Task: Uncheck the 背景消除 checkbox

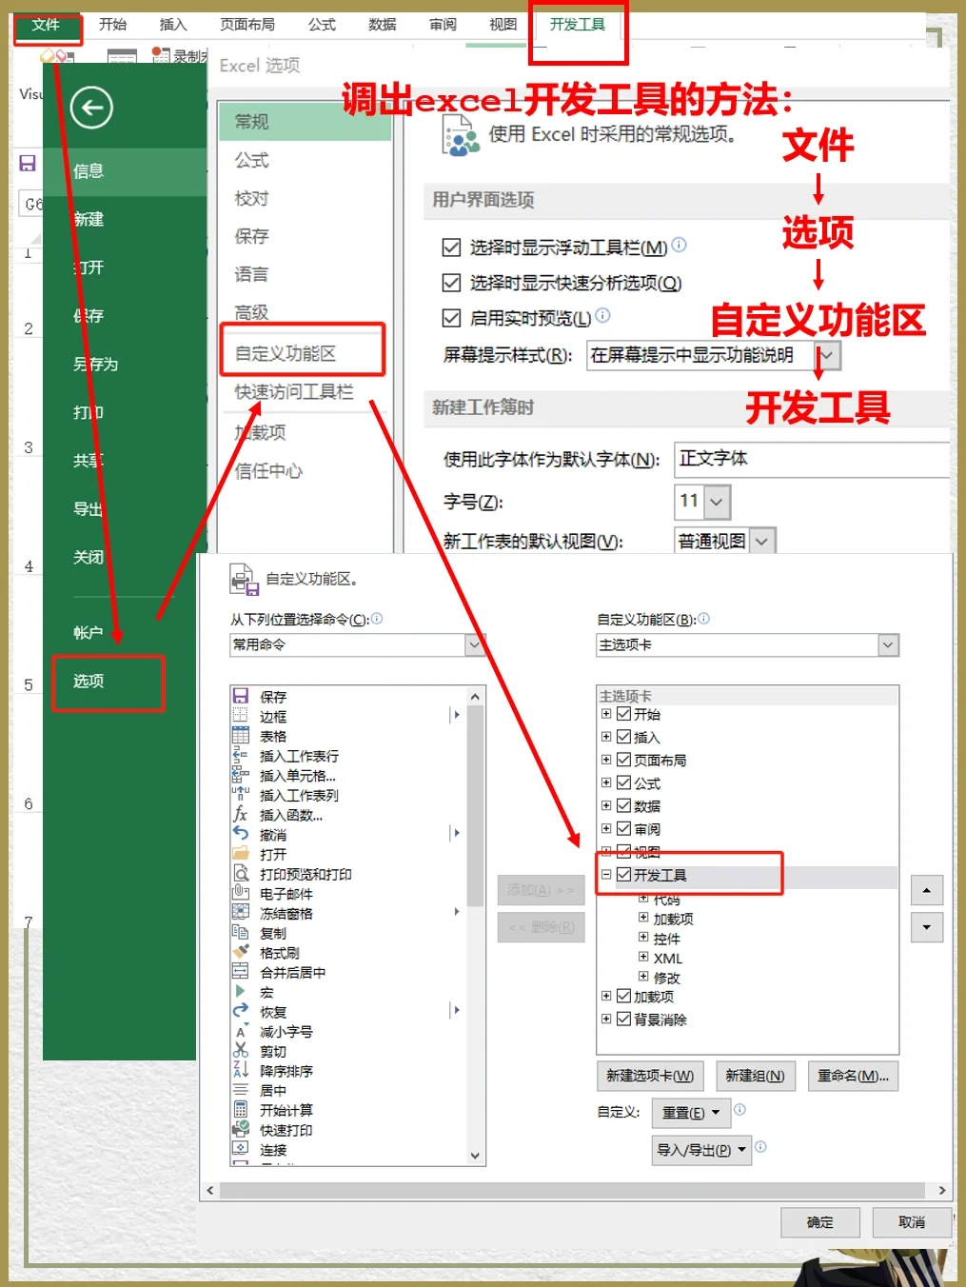Action: 624,1019
